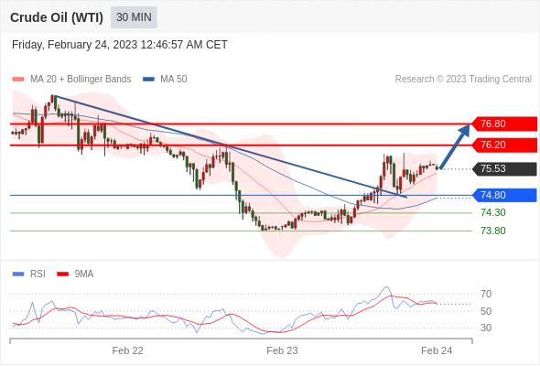Click the RSI 70 level label
This screenshot has width=540, height=366.
click(486, 294)
